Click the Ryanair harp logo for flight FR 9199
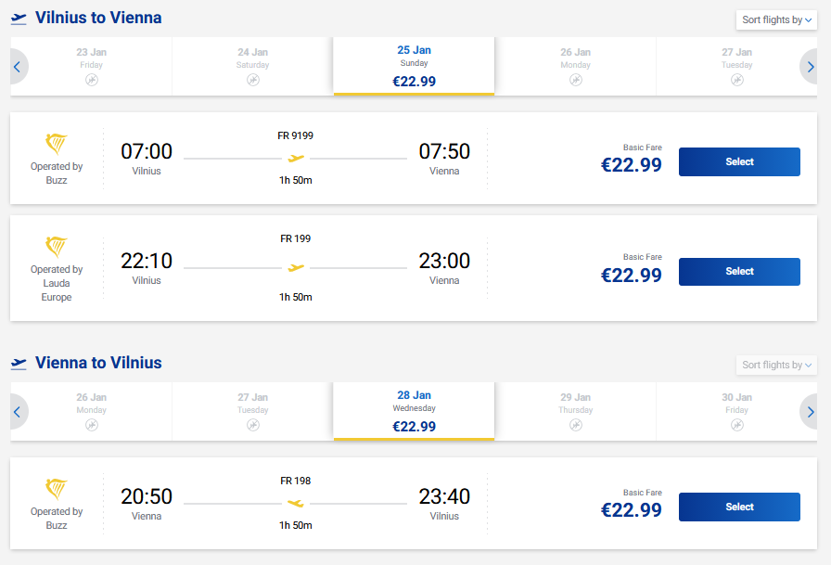 point(57,144)
